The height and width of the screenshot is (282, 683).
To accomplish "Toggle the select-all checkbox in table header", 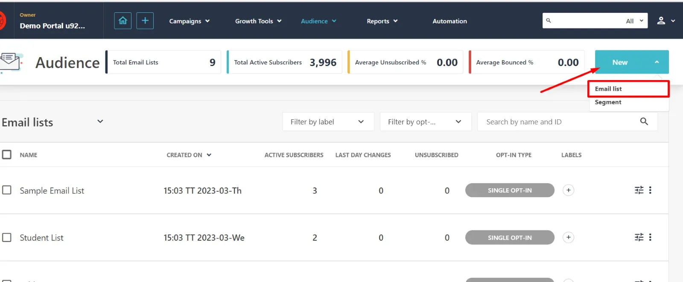I will click(7, 154).
